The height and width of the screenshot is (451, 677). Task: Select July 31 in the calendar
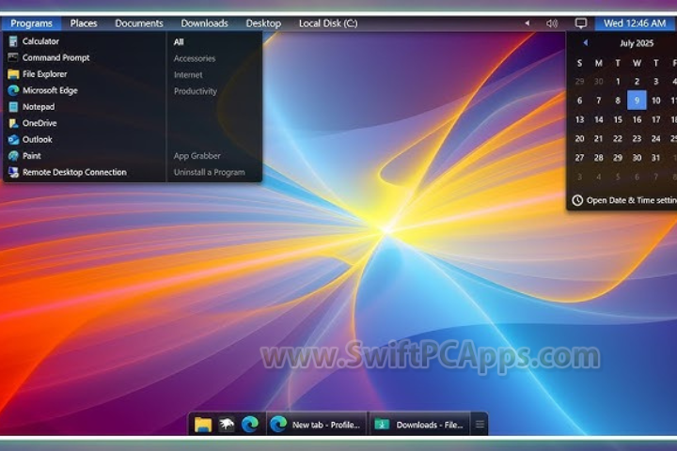coord(656,158)
